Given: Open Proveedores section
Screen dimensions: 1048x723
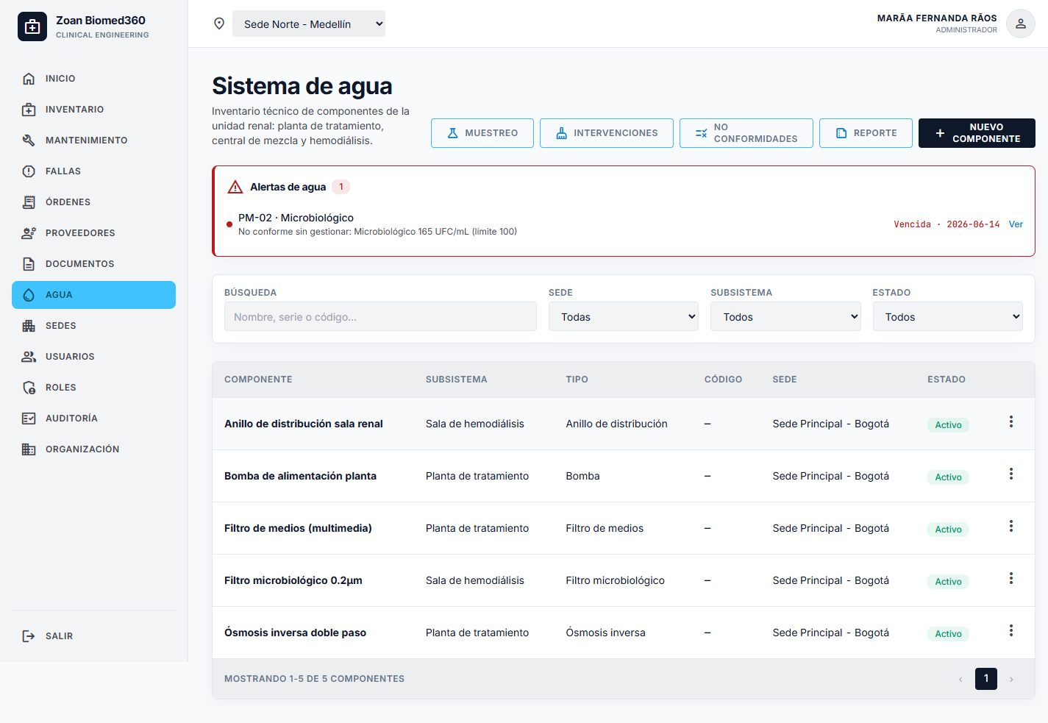Looking at the screenshot, I should 93,233.
